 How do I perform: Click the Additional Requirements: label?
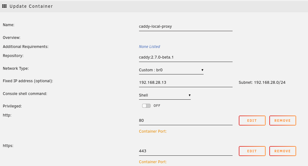(x=26, y=47)
